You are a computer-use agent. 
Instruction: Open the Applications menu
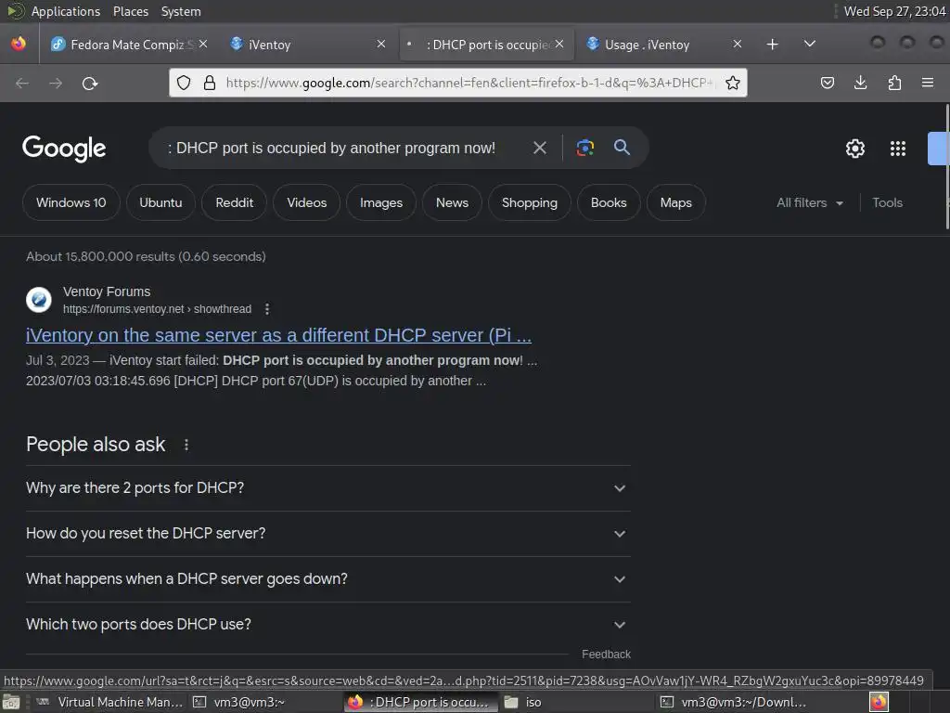[66, 11]
